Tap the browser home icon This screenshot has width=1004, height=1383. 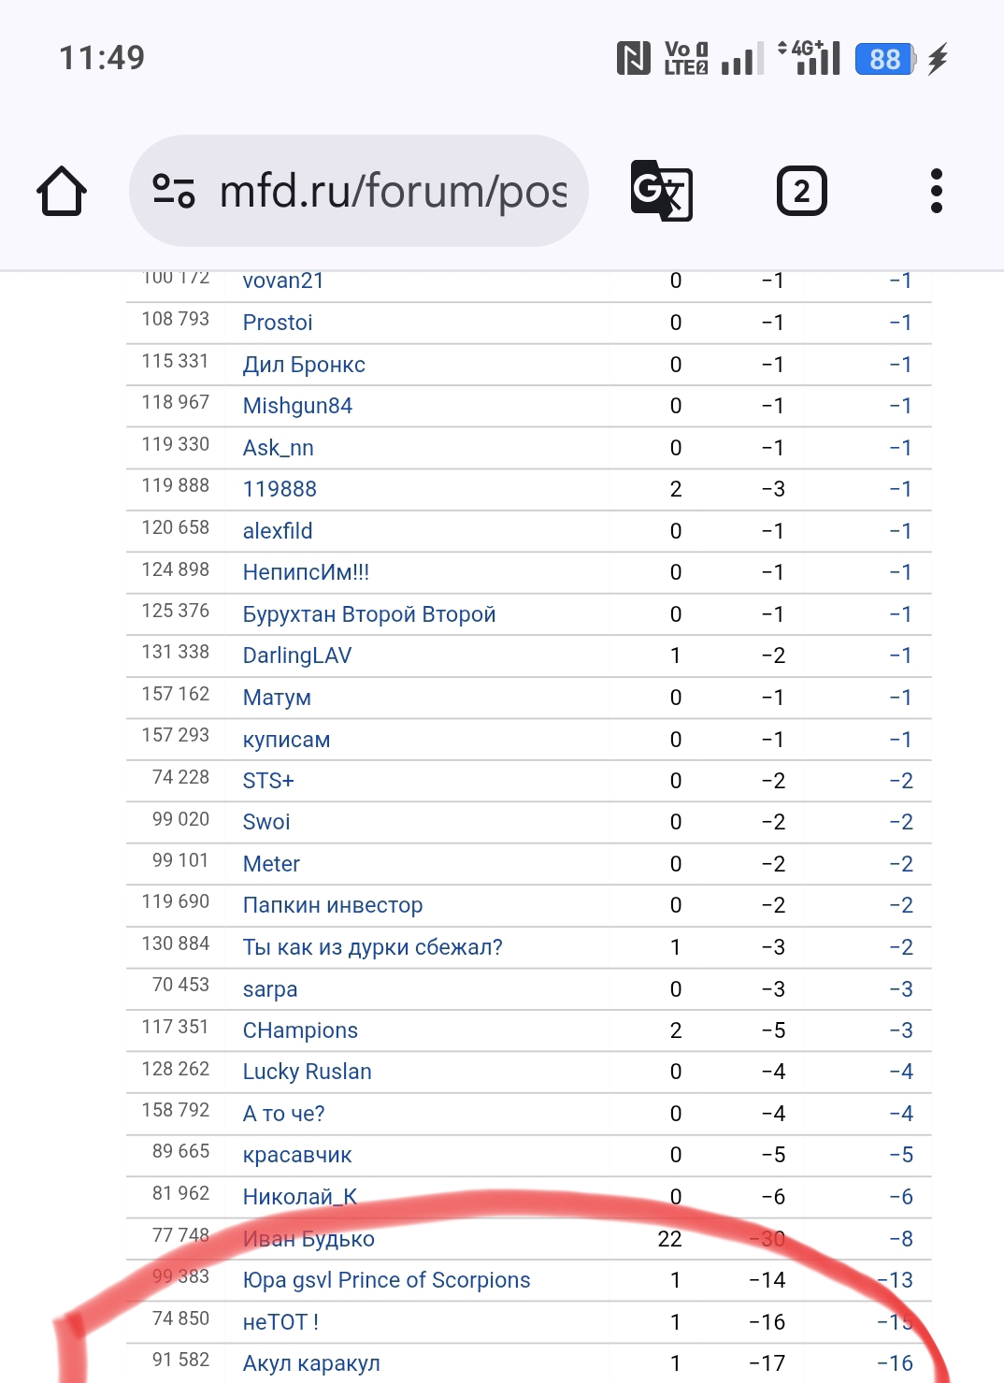click(62, 191)
